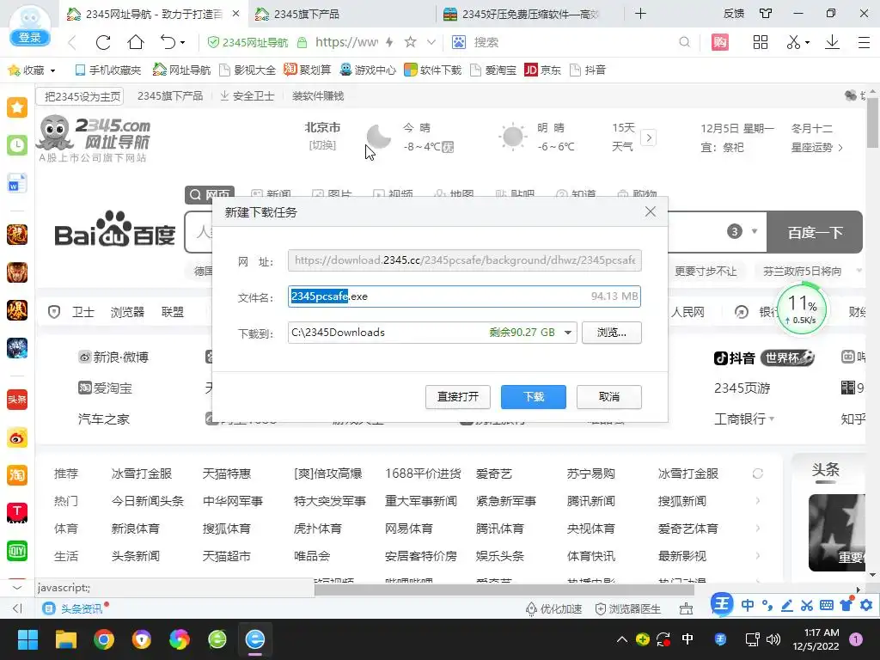Close the 新建下载任务 dialog

click(x=651, y=211)
